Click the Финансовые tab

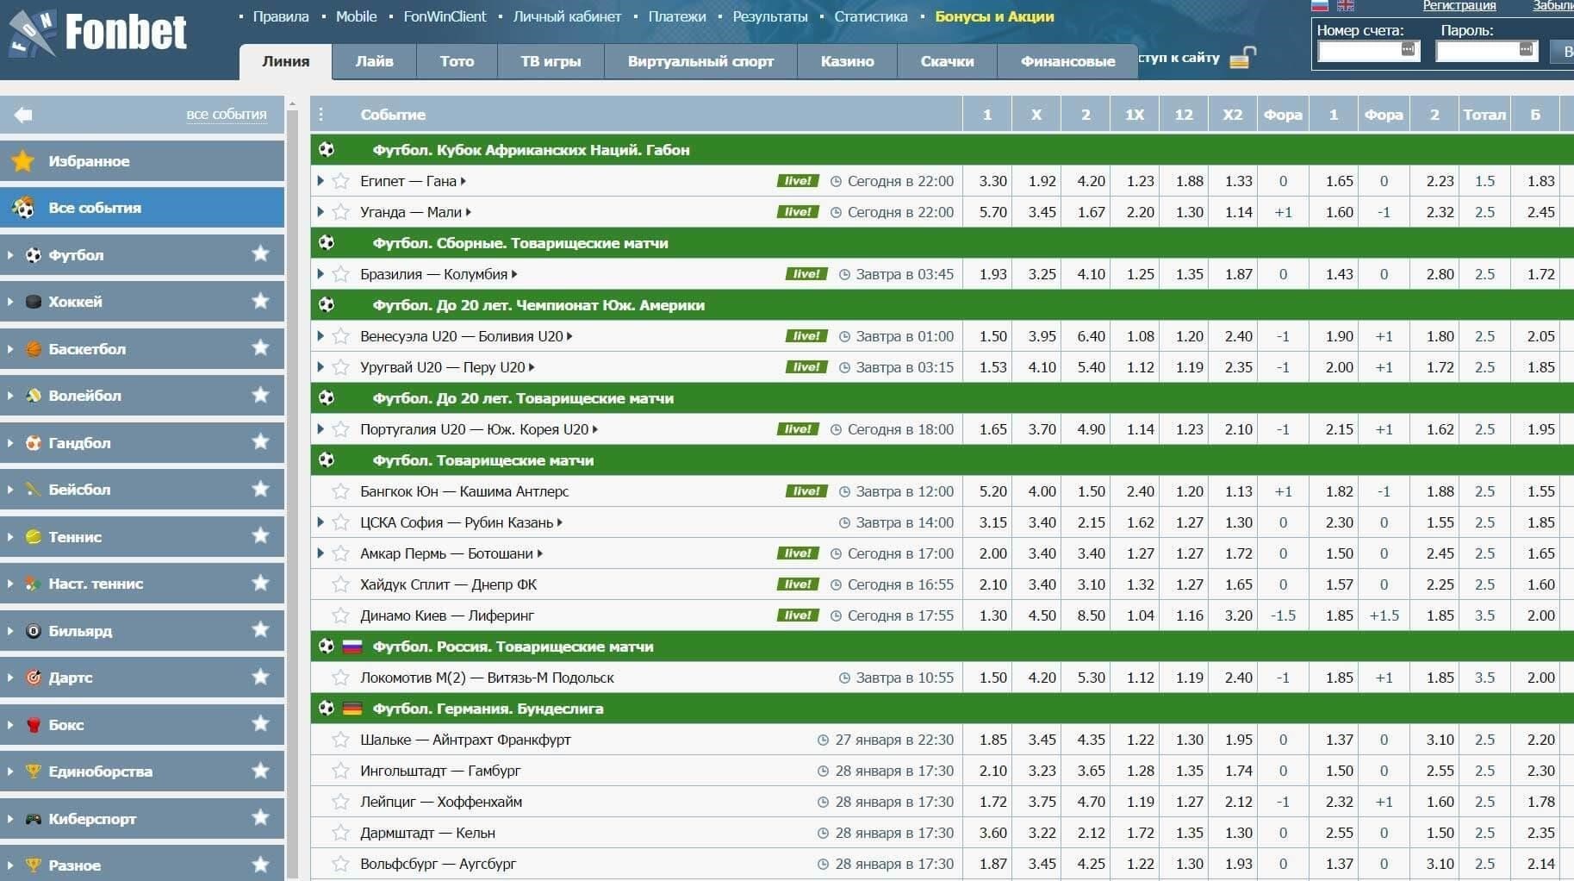coord(1067,61)
